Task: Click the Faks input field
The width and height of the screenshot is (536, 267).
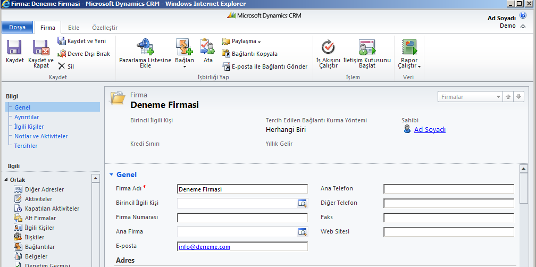Action: [x=448, y=218]
